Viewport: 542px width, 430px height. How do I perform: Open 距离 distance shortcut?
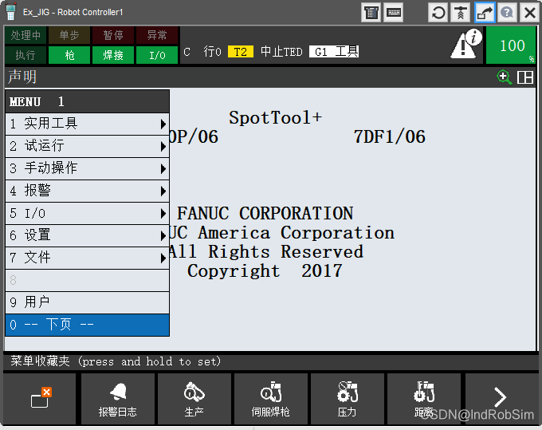[x=424, y=399]
